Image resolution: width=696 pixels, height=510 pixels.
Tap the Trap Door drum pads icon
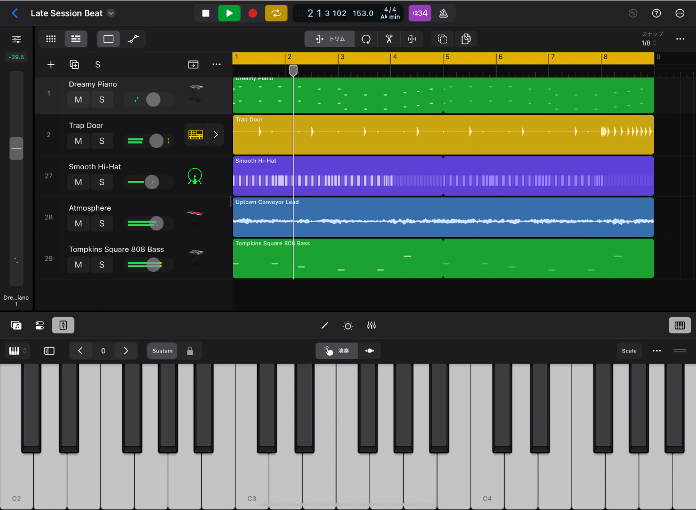point(195,135)
